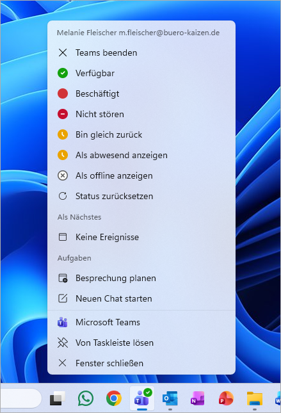Click the X icon beside Teams beenden
281x413 pixels.
click(63, 53)
